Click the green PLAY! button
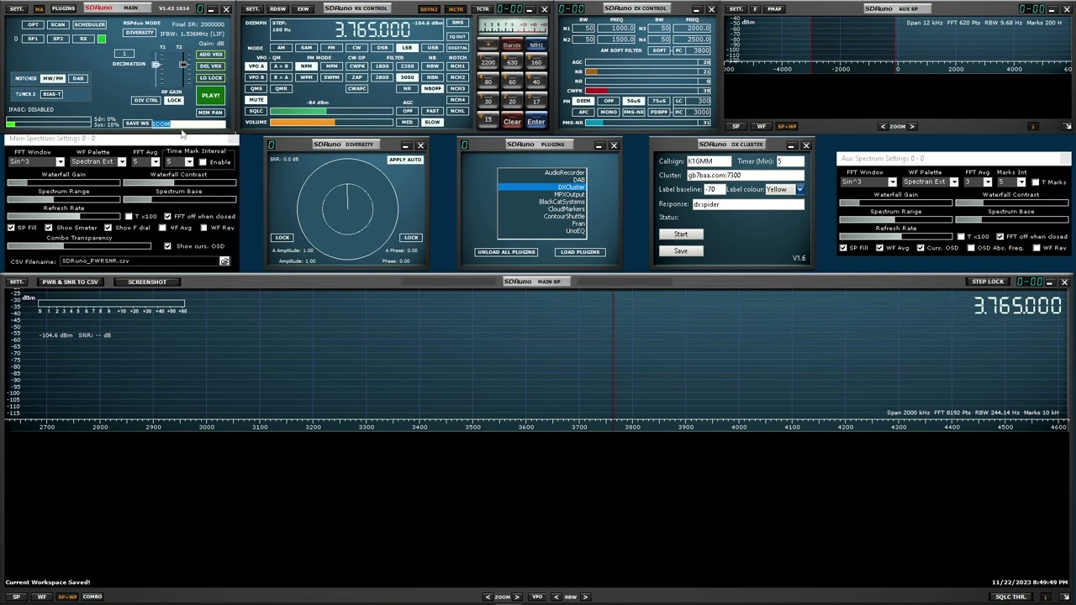Screen dimensions: 1076x605 tap(210, 96)
